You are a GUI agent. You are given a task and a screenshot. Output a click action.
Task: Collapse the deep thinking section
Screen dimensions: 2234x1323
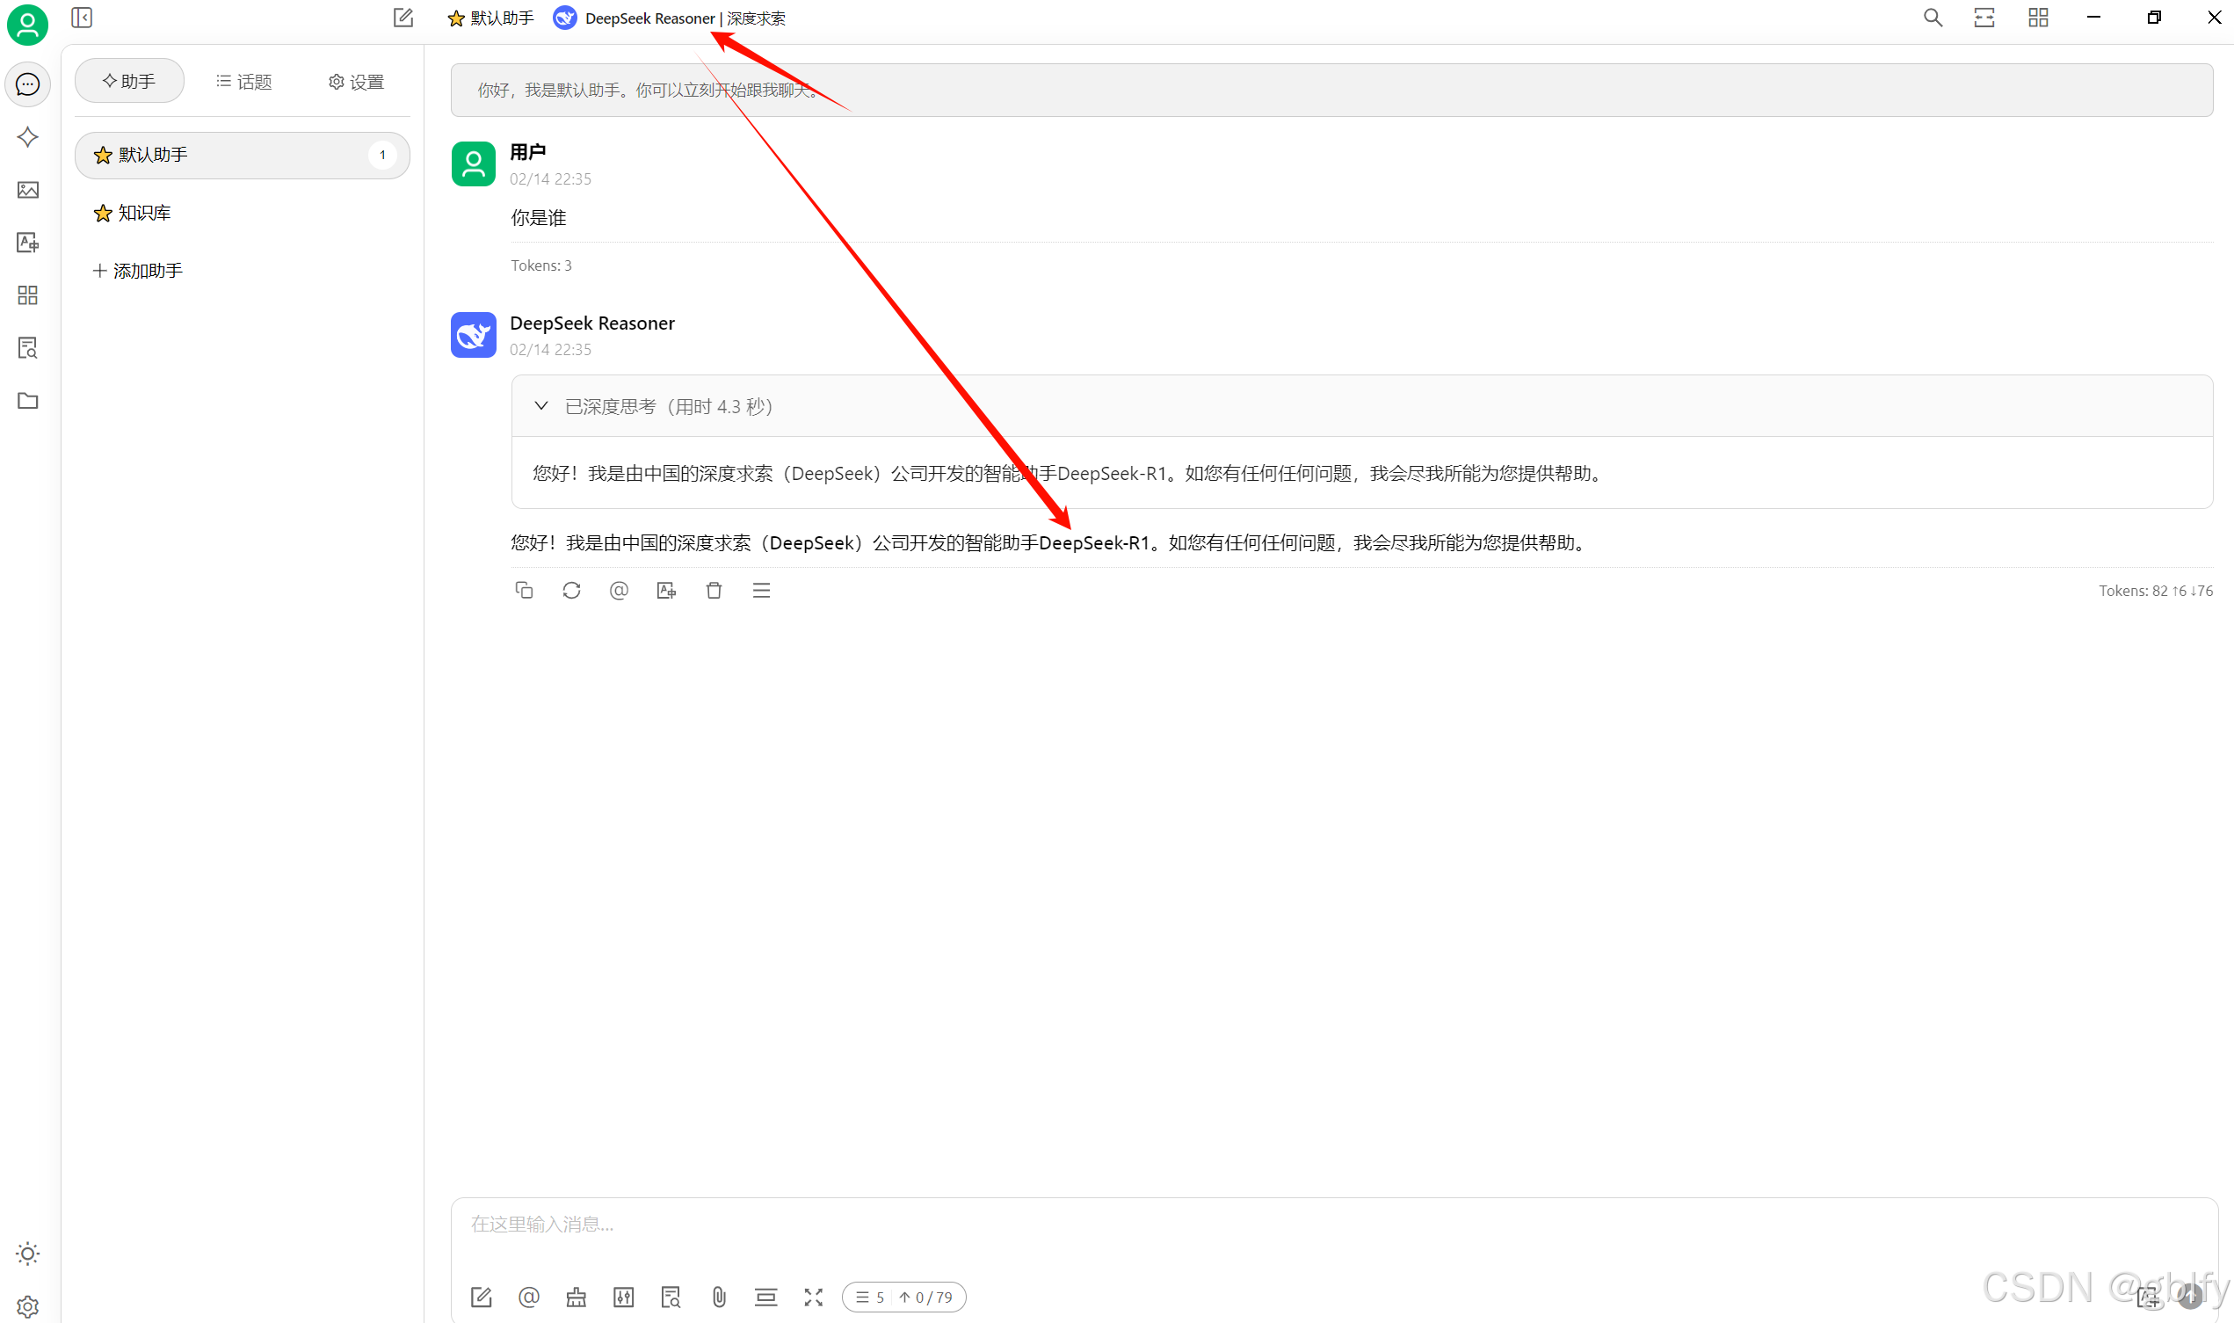(540, 406)
